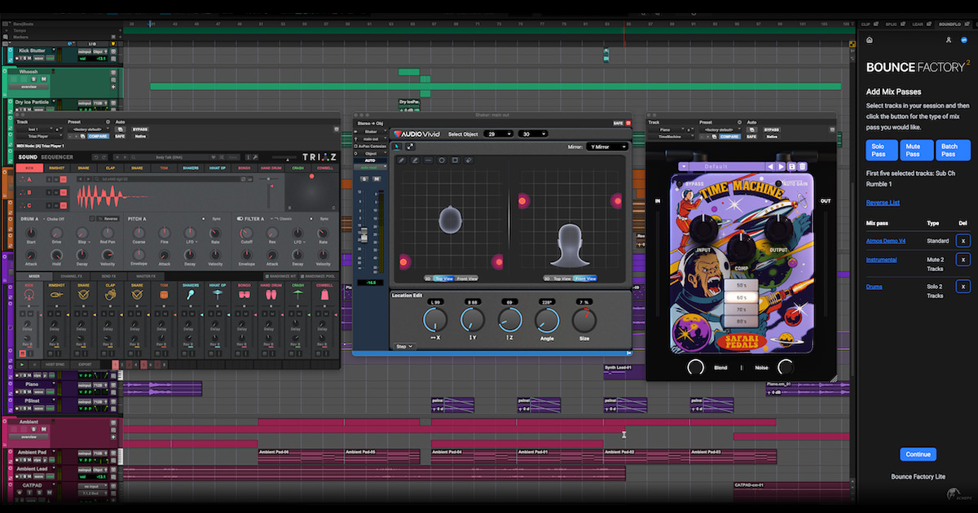978x513 pixels.
Task: Open the wrench settings icon in Triaz header
Action: [x=255, y=157]
